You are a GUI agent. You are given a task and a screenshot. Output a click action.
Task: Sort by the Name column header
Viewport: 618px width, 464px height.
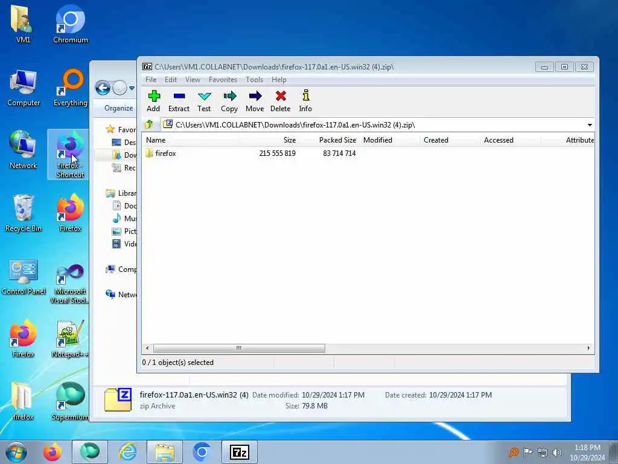pyautogui.click(x=191, y=140)
